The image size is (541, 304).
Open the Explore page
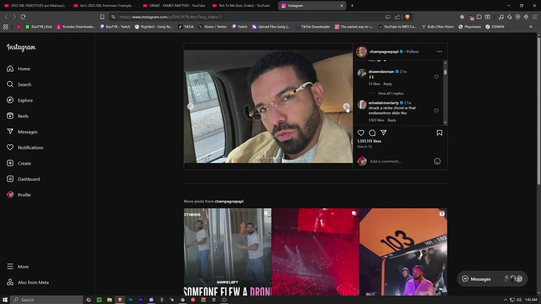pyautogui.click(x=20, y=100)
